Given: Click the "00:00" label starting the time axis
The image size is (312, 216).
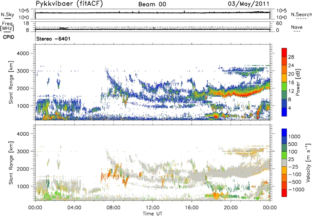Looking at the screenshot, I should pyautogui.click(x=35, y=208).
